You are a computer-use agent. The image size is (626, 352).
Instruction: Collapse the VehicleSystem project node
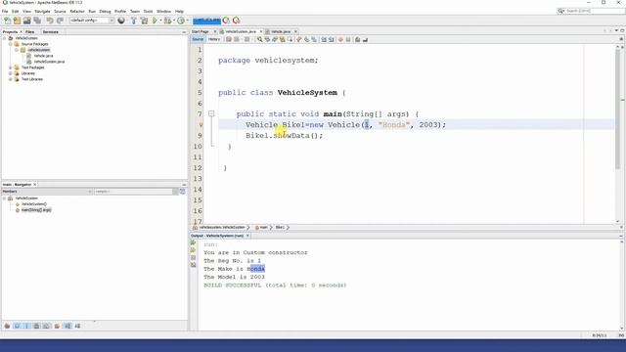[4, 38]
